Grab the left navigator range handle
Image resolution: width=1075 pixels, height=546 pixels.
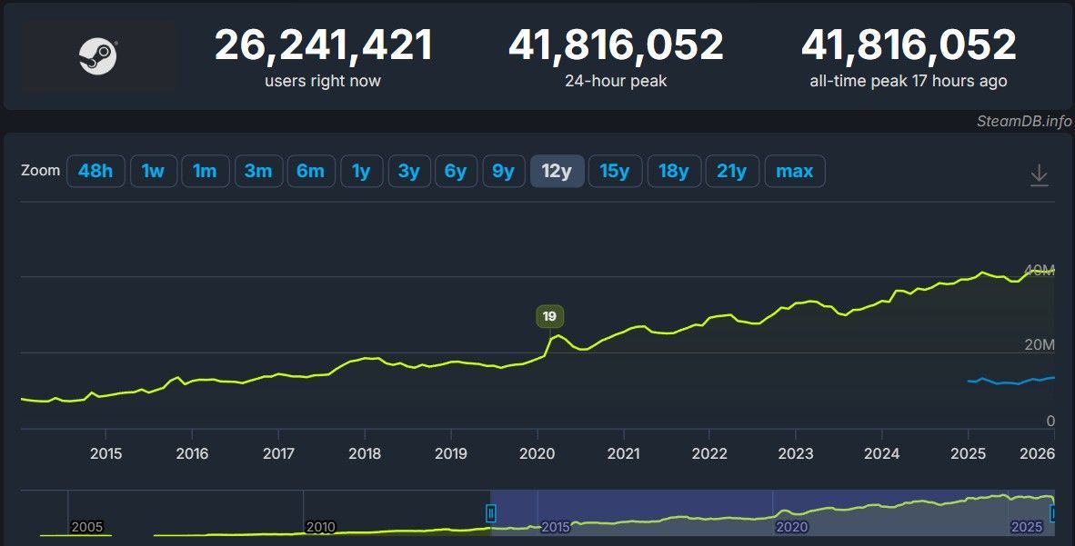[491, 514]
